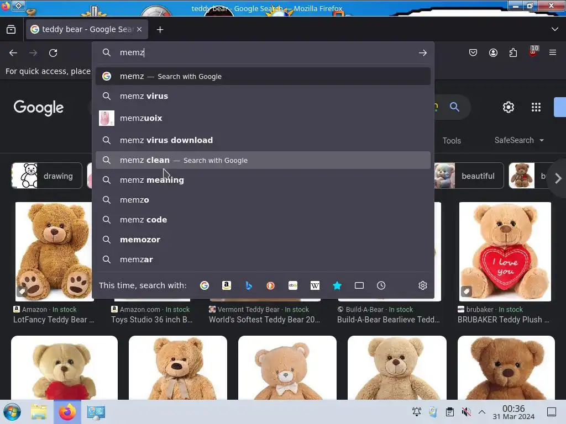Reload the current page
Image resolution: width=566 pixels, height=424 pixels.
[x=53, y=53]
